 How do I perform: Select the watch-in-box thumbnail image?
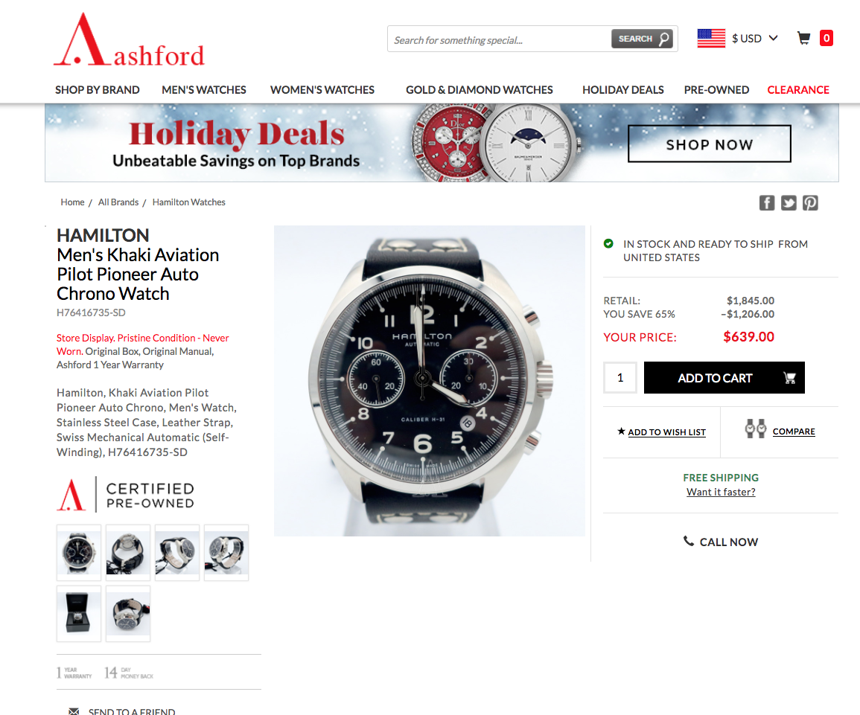[x=79, y=614]
